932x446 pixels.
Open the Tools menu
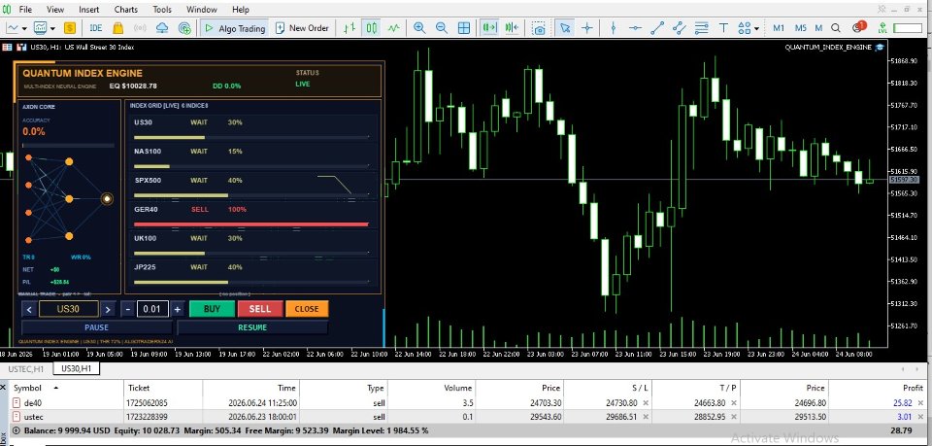coord(162,10)
